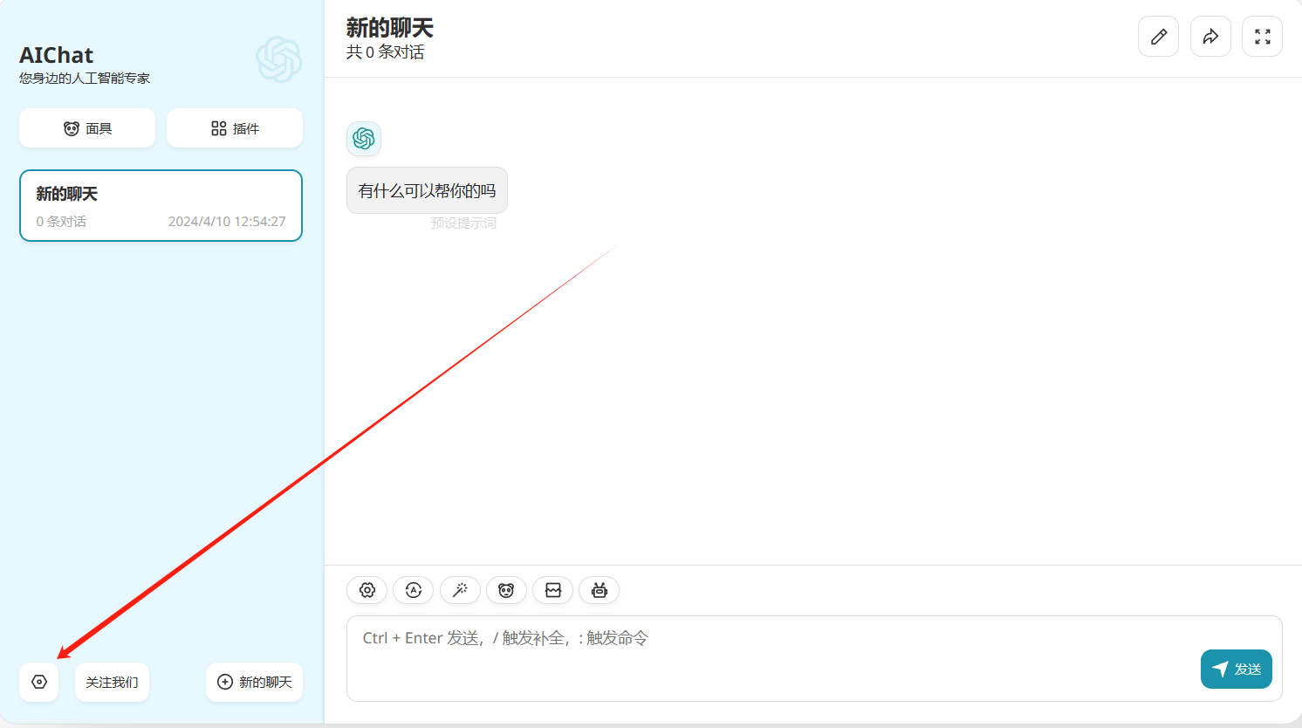Image resolution: width=1302 pixels, height=728 pixels.
Task: Open quick prompts with the magic wand icon
Action: tap(460, 590)
